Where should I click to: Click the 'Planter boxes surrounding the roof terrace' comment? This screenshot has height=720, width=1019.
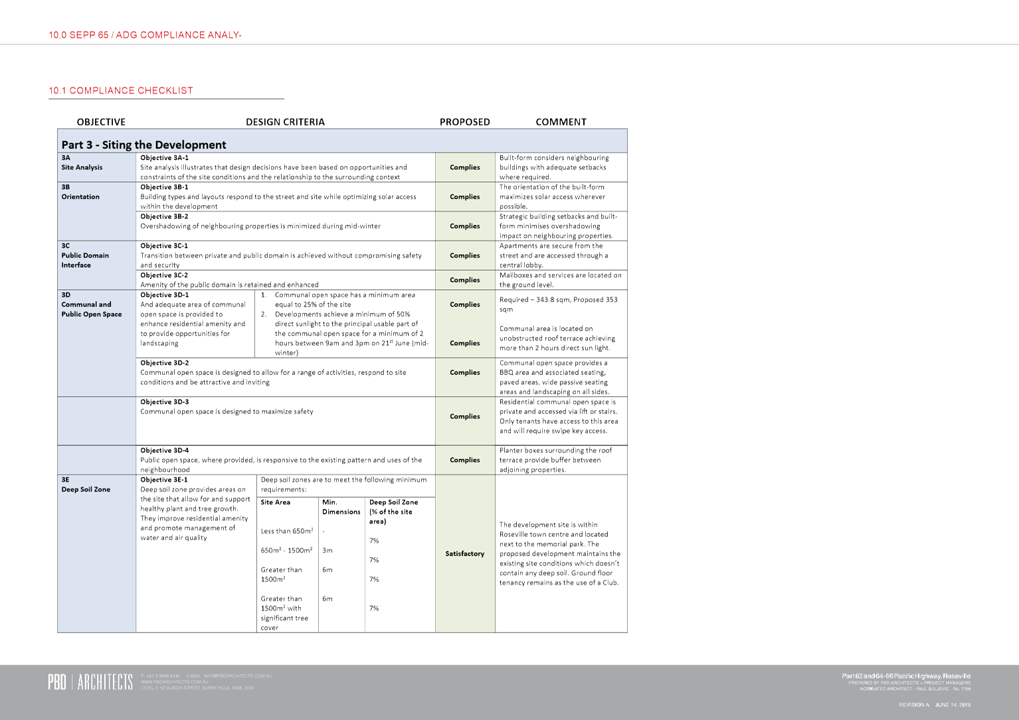click(x=555, y=460)
